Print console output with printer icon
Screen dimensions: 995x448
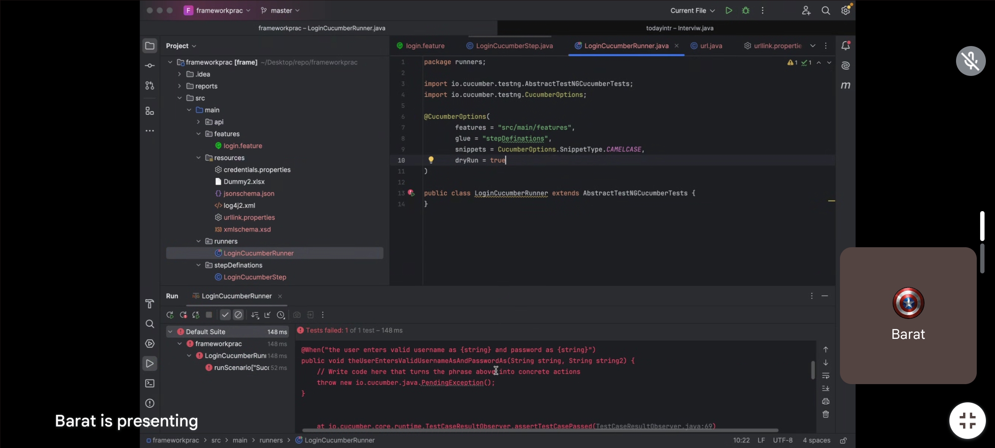pos(826,401)
